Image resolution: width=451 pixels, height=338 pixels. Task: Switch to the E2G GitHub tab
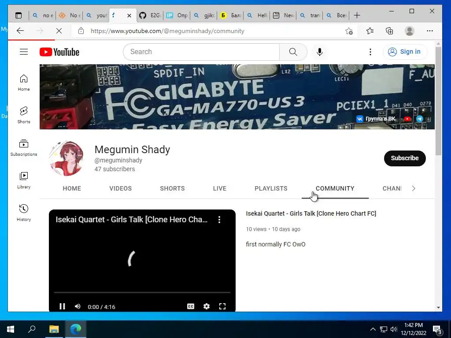(x=150, y=15)
